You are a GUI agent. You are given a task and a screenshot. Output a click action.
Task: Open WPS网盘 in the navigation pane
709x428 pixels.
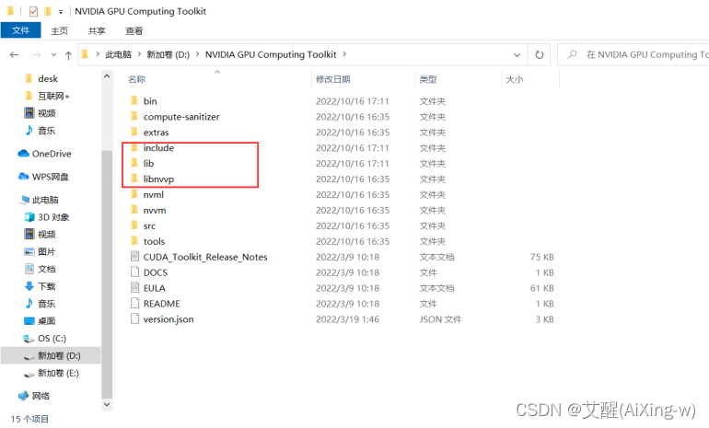coord(43,177)
